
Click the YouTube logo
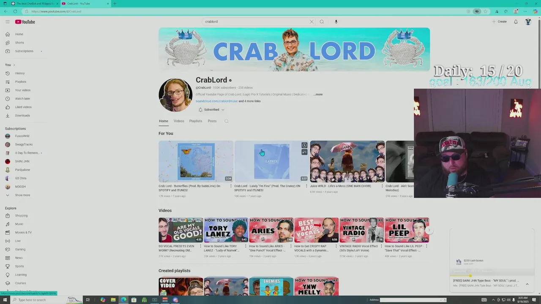coord(25,22)
